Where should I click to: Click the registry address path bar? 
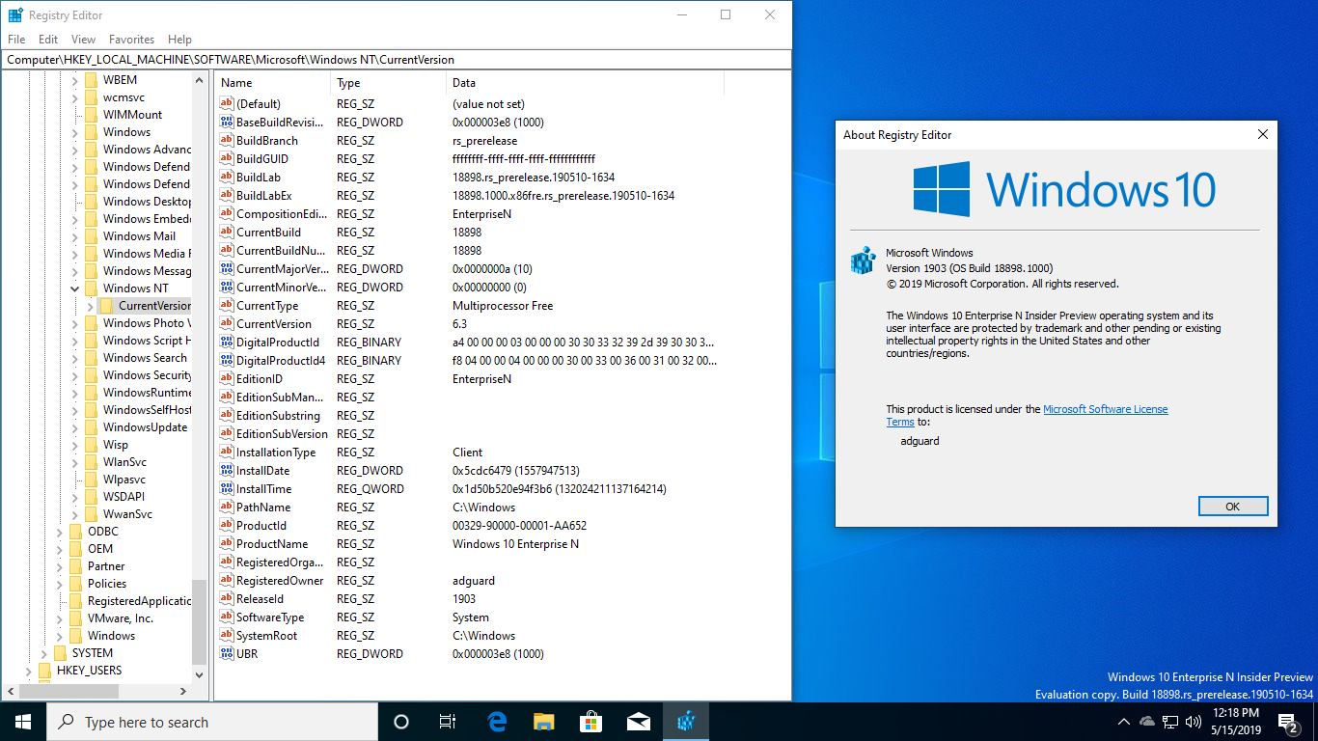[396, 60]
